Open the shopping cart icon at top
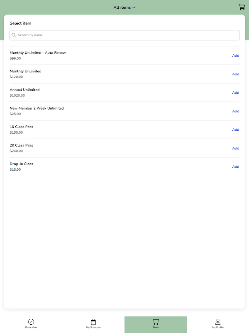249x333 pixels. coord(242,7)
